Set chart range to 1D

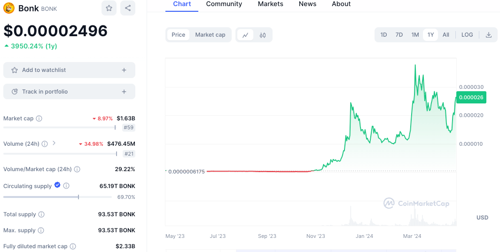[x=383, y=35]
